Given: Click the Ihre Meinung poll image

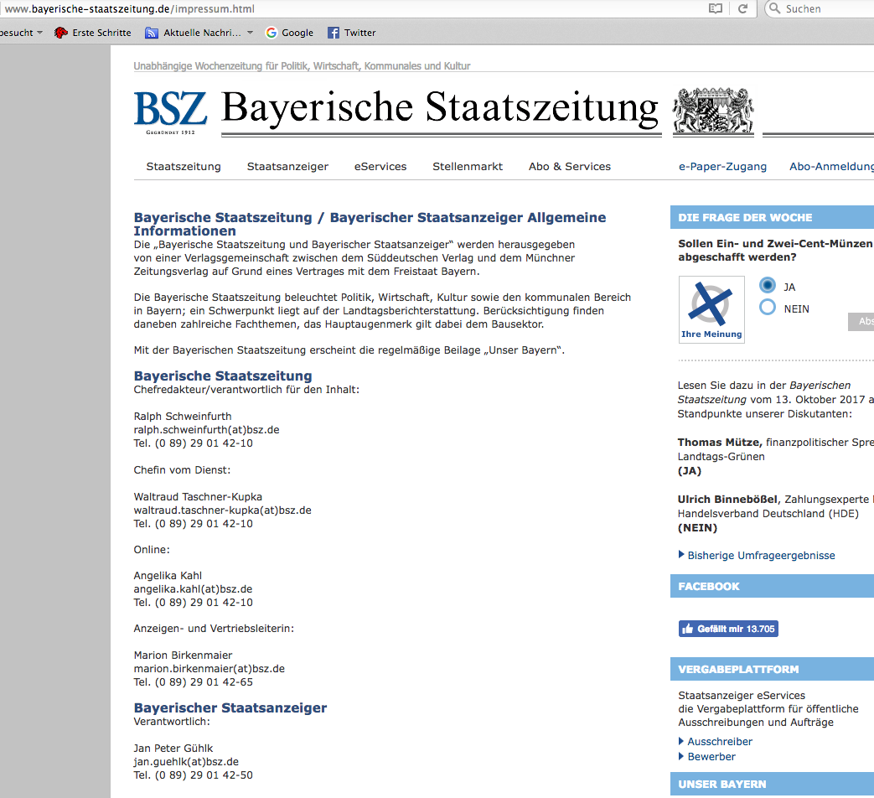Looking at the screenshot, I should click(x=711, y=309).
